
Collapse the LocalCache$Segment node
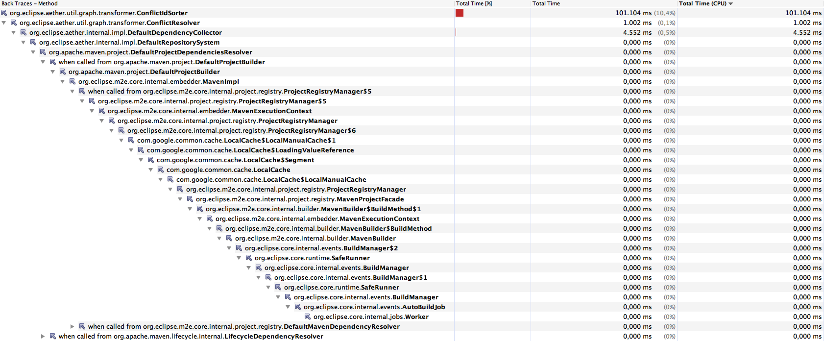click(141, 160)
